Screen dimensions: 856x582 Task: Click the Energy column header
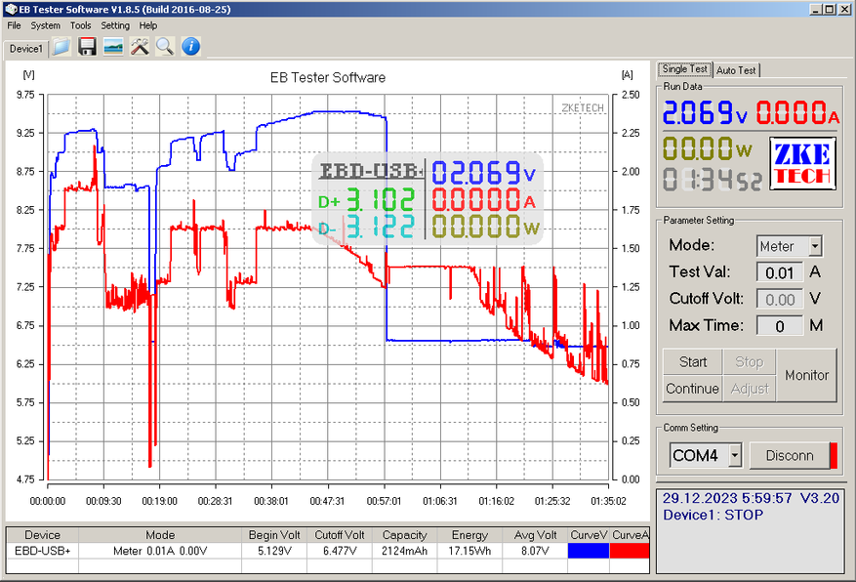click(469, 535)
